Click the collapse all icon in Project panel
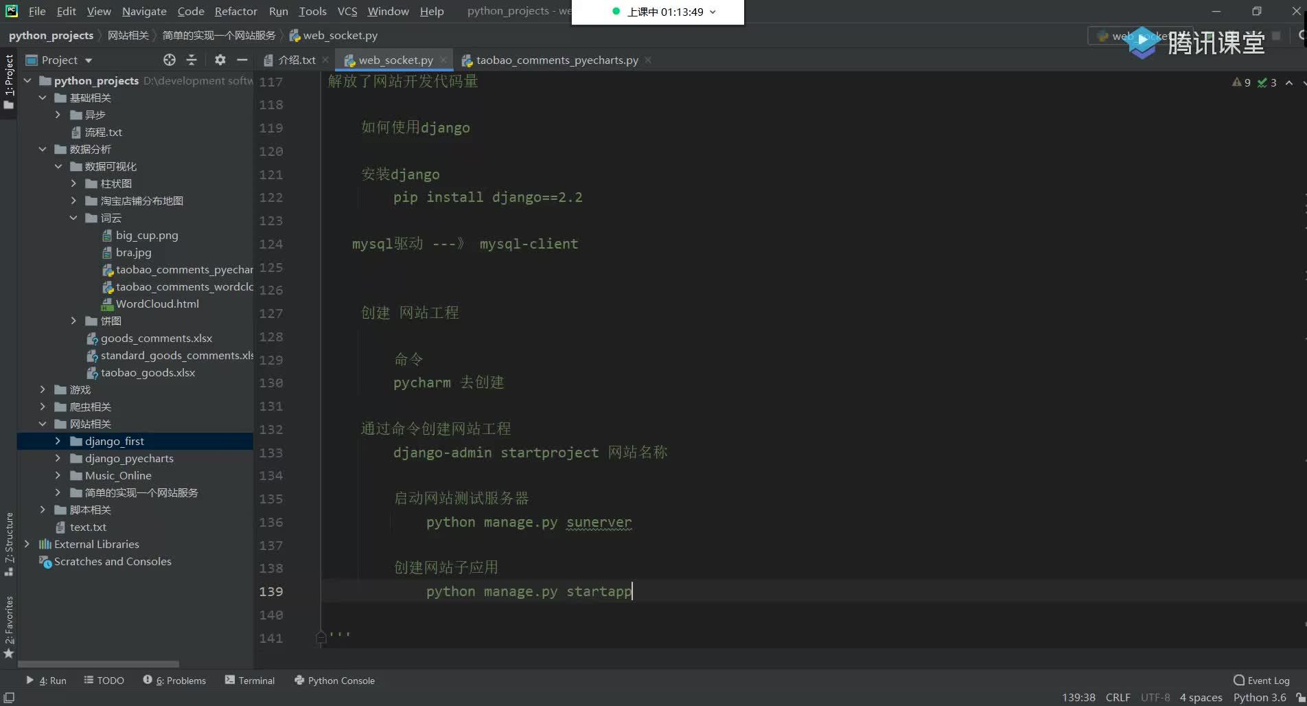This screenshot has width=1307, height=706. pos(192,60)
